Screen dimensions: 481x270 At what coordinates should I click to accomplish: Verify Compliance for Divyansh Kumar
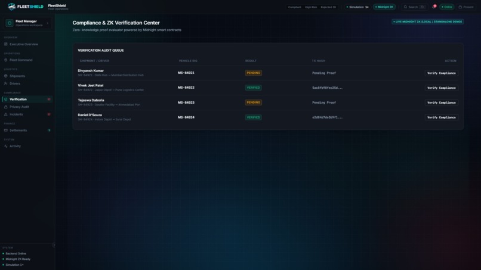pyautogui.click(x=442, y=73)
